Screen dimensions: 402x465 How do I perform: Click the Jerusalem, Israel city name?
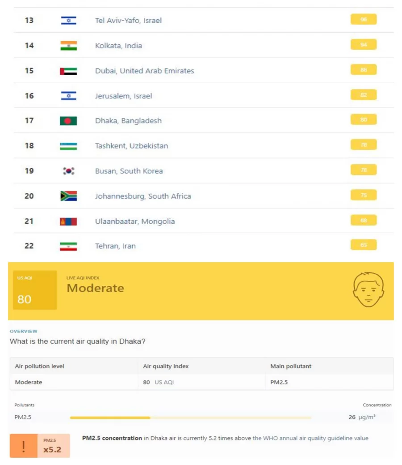pyautogui.click(x=124, y=95)
